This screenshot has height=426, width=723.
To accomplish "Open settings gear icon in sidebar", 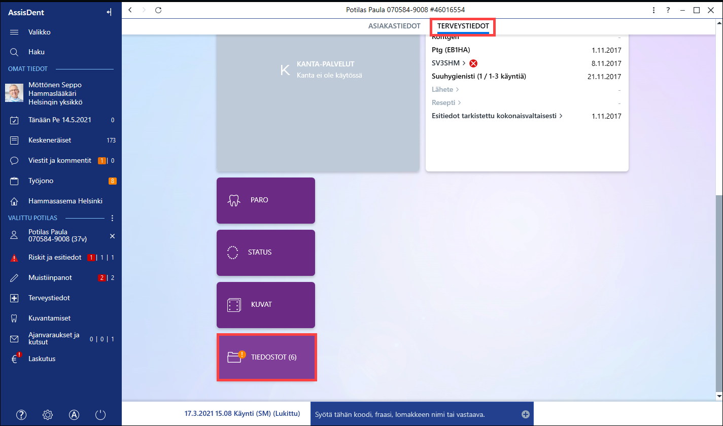I will tap(48, 415).
